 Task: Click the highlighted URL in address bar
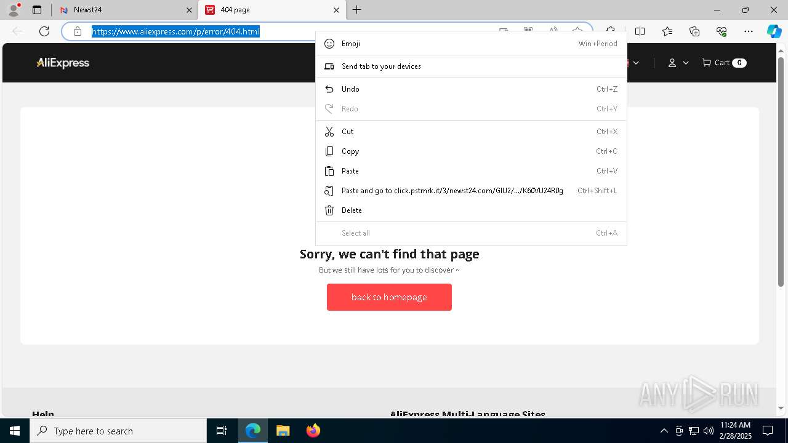pos(176,31)
